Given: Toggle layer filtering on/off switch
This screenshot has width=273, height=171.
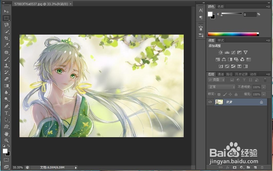Looking at the screenshot, I should coord(265,80).
